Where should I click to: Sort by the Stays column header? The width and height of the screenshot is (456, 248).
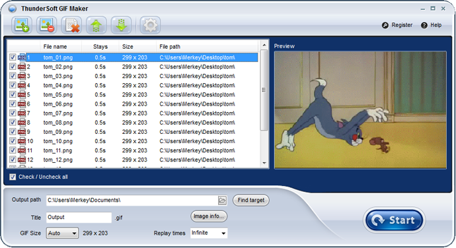[x=100, y=46]
